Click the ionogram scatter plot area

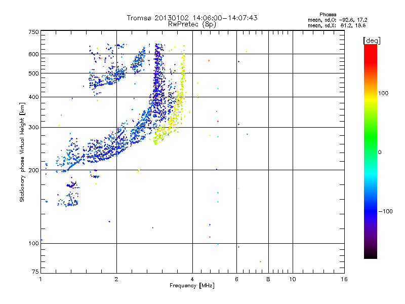(192, 151)
